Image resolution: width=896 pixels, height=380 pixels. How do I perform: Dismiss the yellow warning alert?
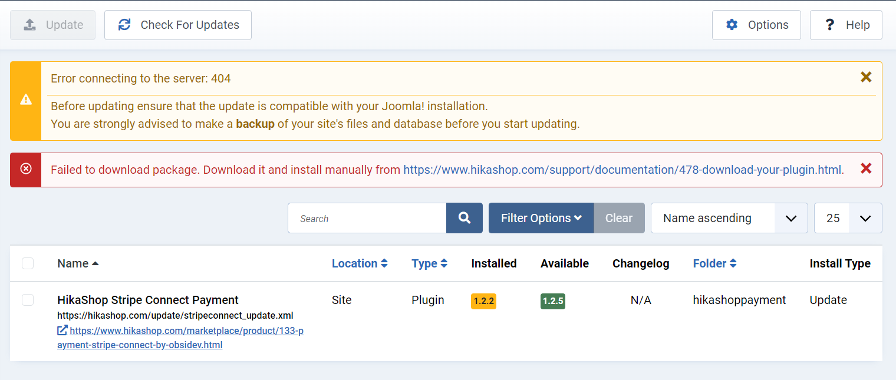[x=865, y=77]
